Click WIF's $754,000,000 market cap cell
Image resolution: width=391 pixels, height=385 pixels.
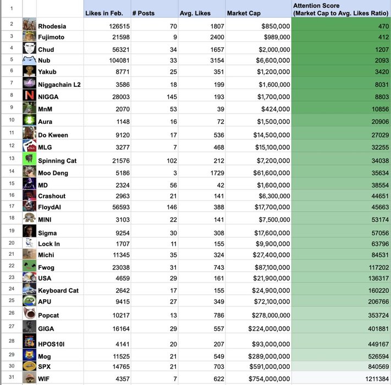(x=258, y=379)
